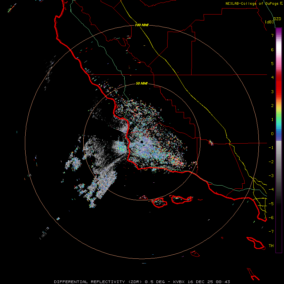This screenshot has width=284, height=284.
Task: Click the NEXLAB-College of DuPage label
Action: click(252, 3)
